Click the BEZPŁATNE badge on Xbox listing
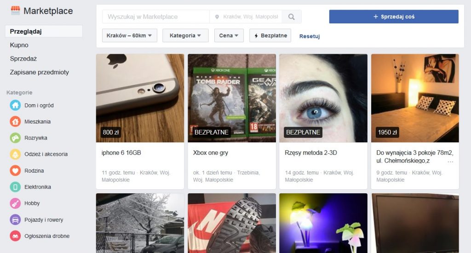This screenshot has height=253, width=471. click(212, 132)
